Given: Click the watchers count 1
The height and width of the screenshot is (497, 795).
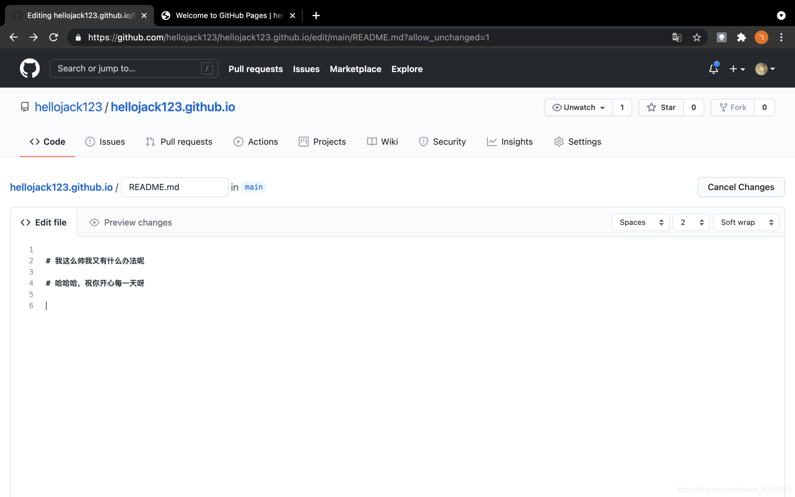Looking at the screenshot, I should (x=622, y=107).
